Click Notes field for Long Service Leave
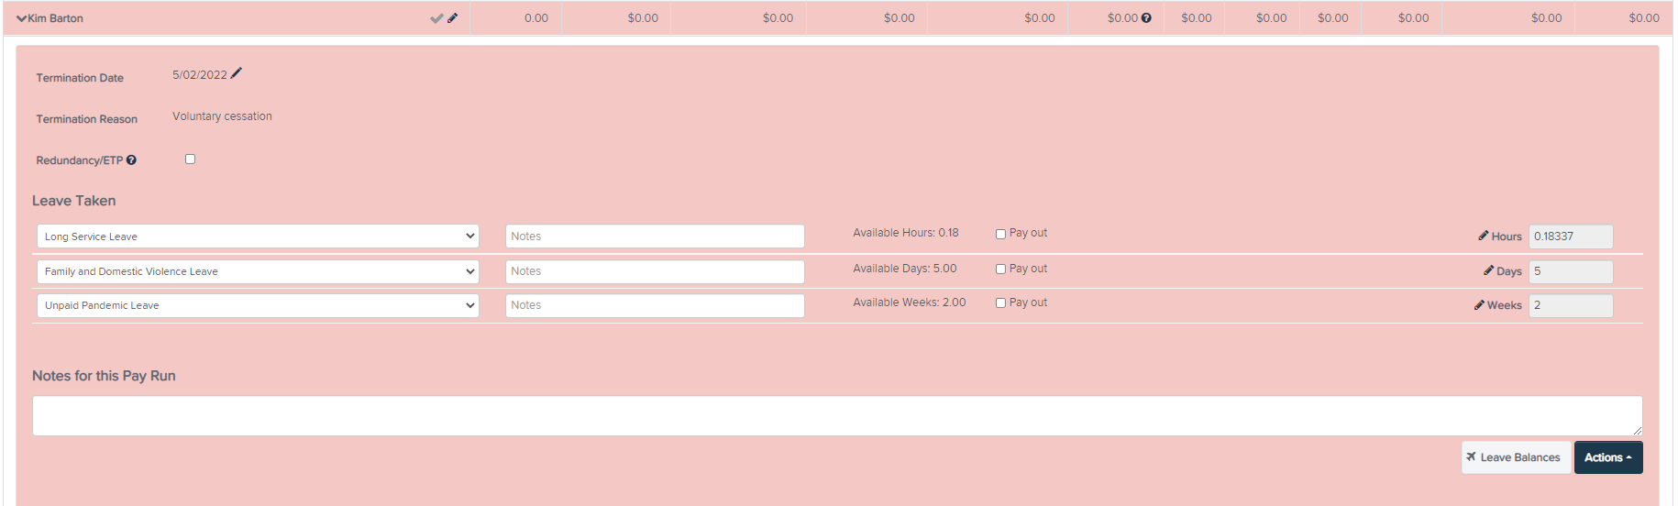 click(x=655, y=236)
